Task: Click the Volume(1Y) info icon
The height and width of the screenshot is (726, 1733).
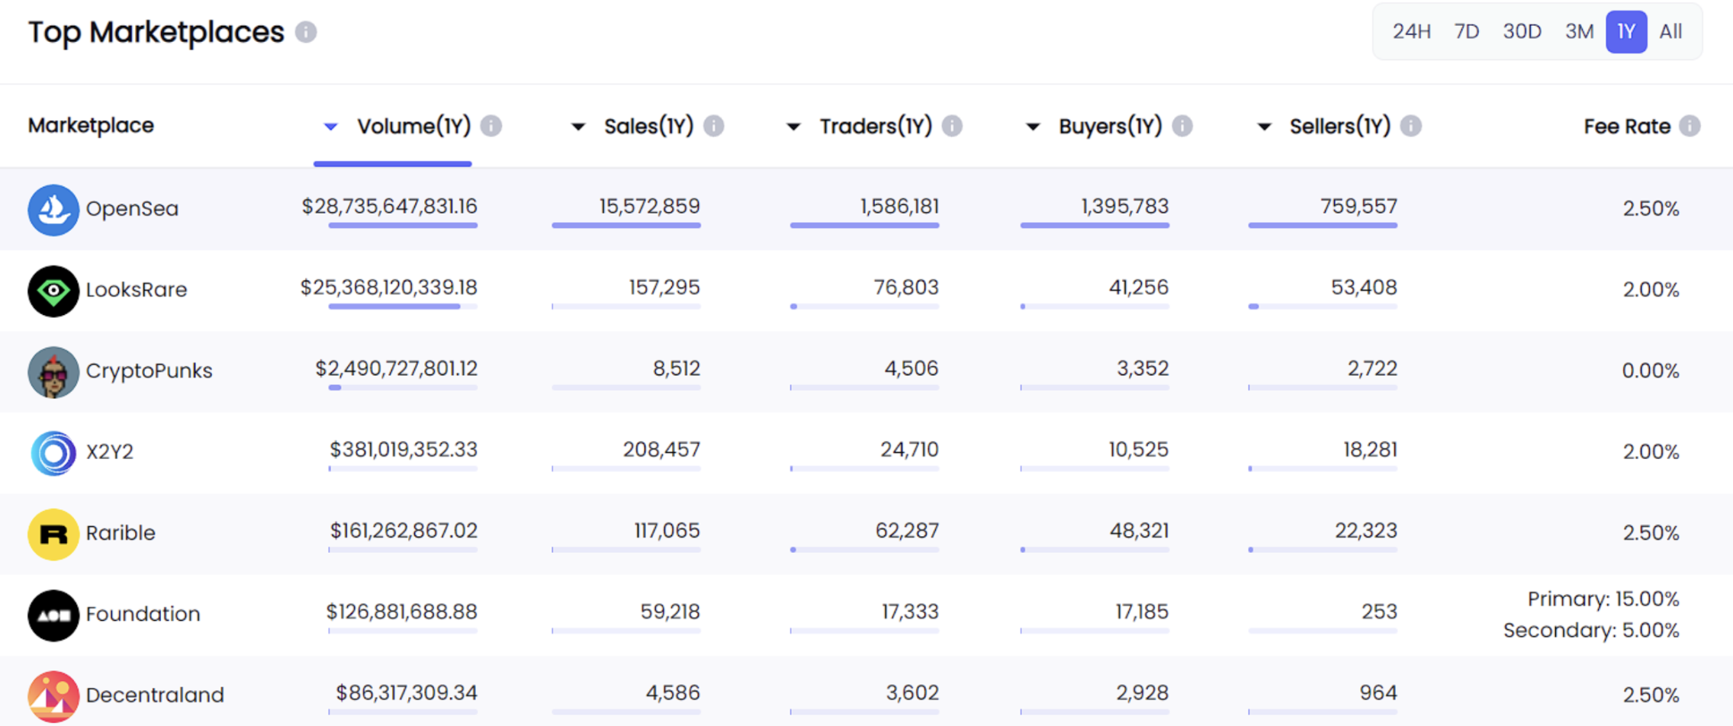Action: click(x=491, y=126)
